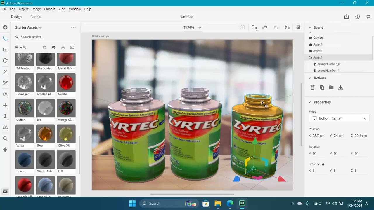374x210 pixels.
Task: Collapse the Properties panel section
Action: [x=310, y=102]
